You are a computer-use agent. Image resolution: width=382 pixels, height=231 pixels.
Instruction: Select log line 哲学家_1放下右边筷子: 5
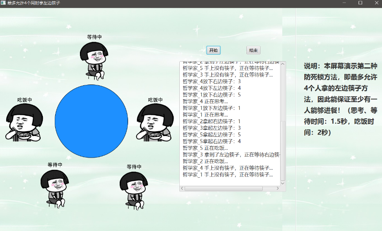pyautogui.click(x=212, y=95)
